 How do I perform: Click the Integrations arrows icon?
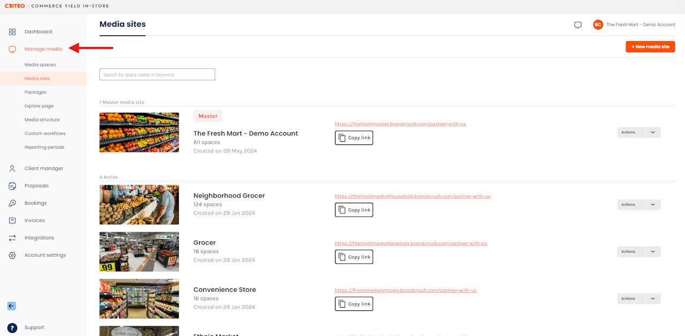pos(12,238)
